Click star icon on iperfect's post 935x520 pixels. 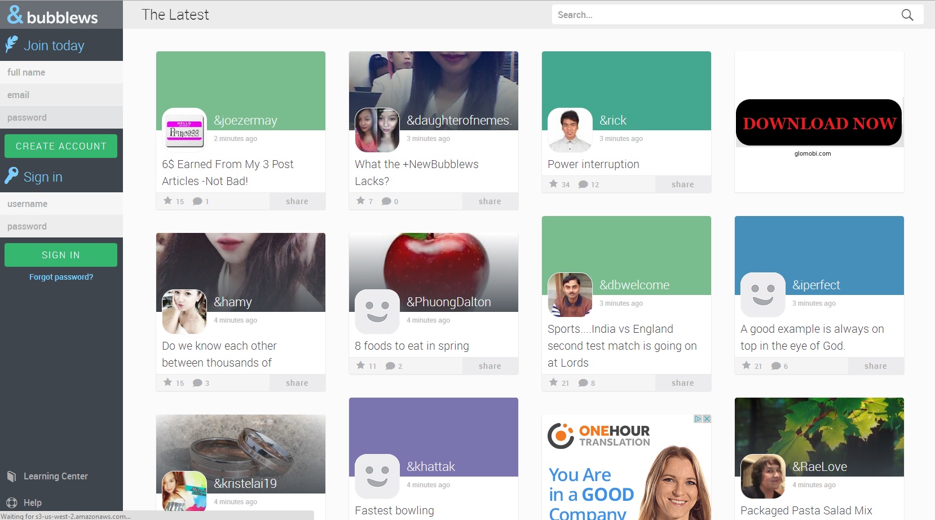click(746, 365)
